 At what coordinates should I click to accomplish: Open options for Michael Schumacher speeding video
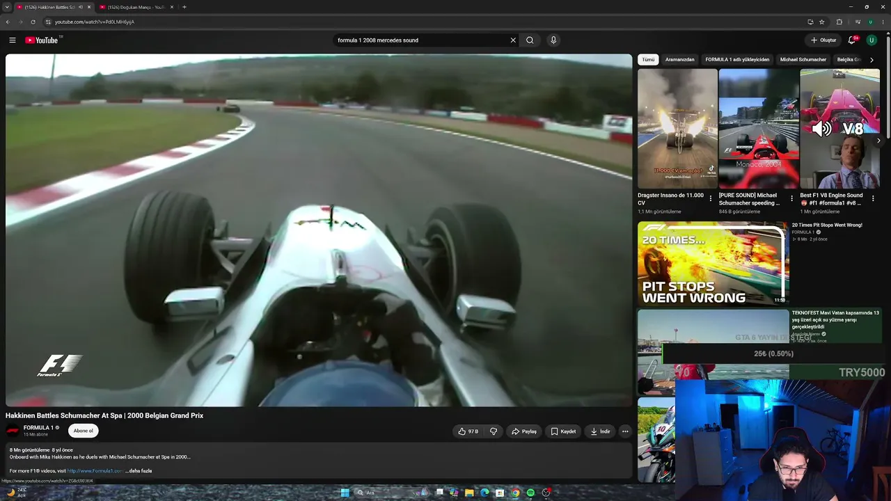(791, 198)
